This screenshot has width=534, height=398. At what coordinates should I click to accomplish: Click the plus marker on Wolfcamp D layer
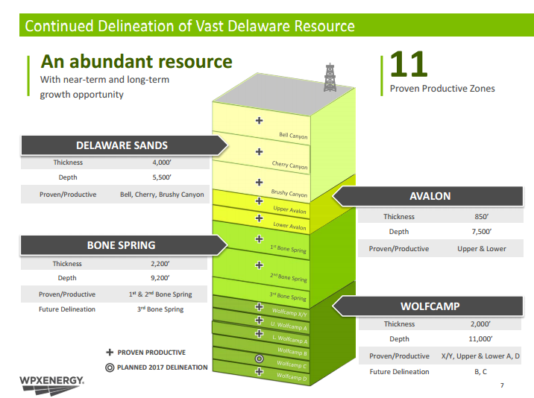[x=259, y=371]
